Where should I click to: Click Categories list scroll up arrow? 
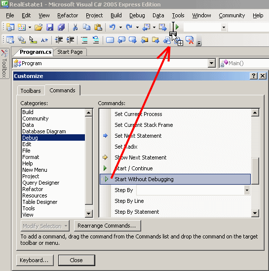[89, 113]
